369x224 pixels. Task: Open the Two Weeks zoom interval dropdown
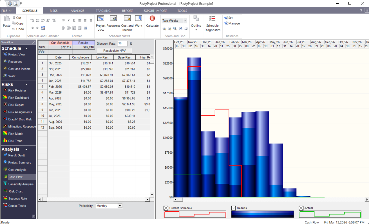(185, 20)
